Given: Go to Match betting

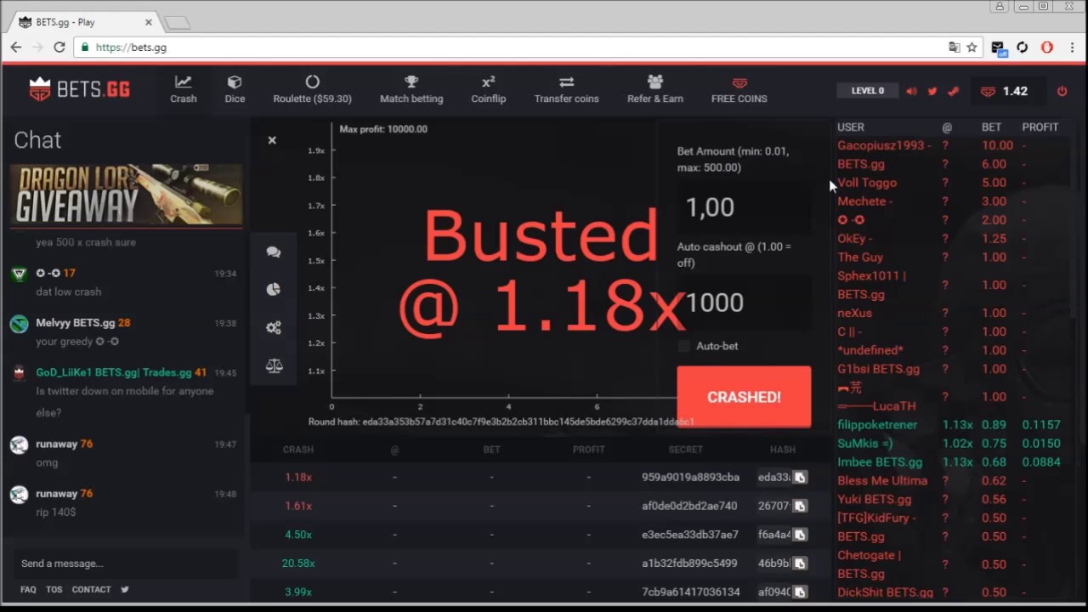Looking at the screenshot, I should click(x=411, y=89).
